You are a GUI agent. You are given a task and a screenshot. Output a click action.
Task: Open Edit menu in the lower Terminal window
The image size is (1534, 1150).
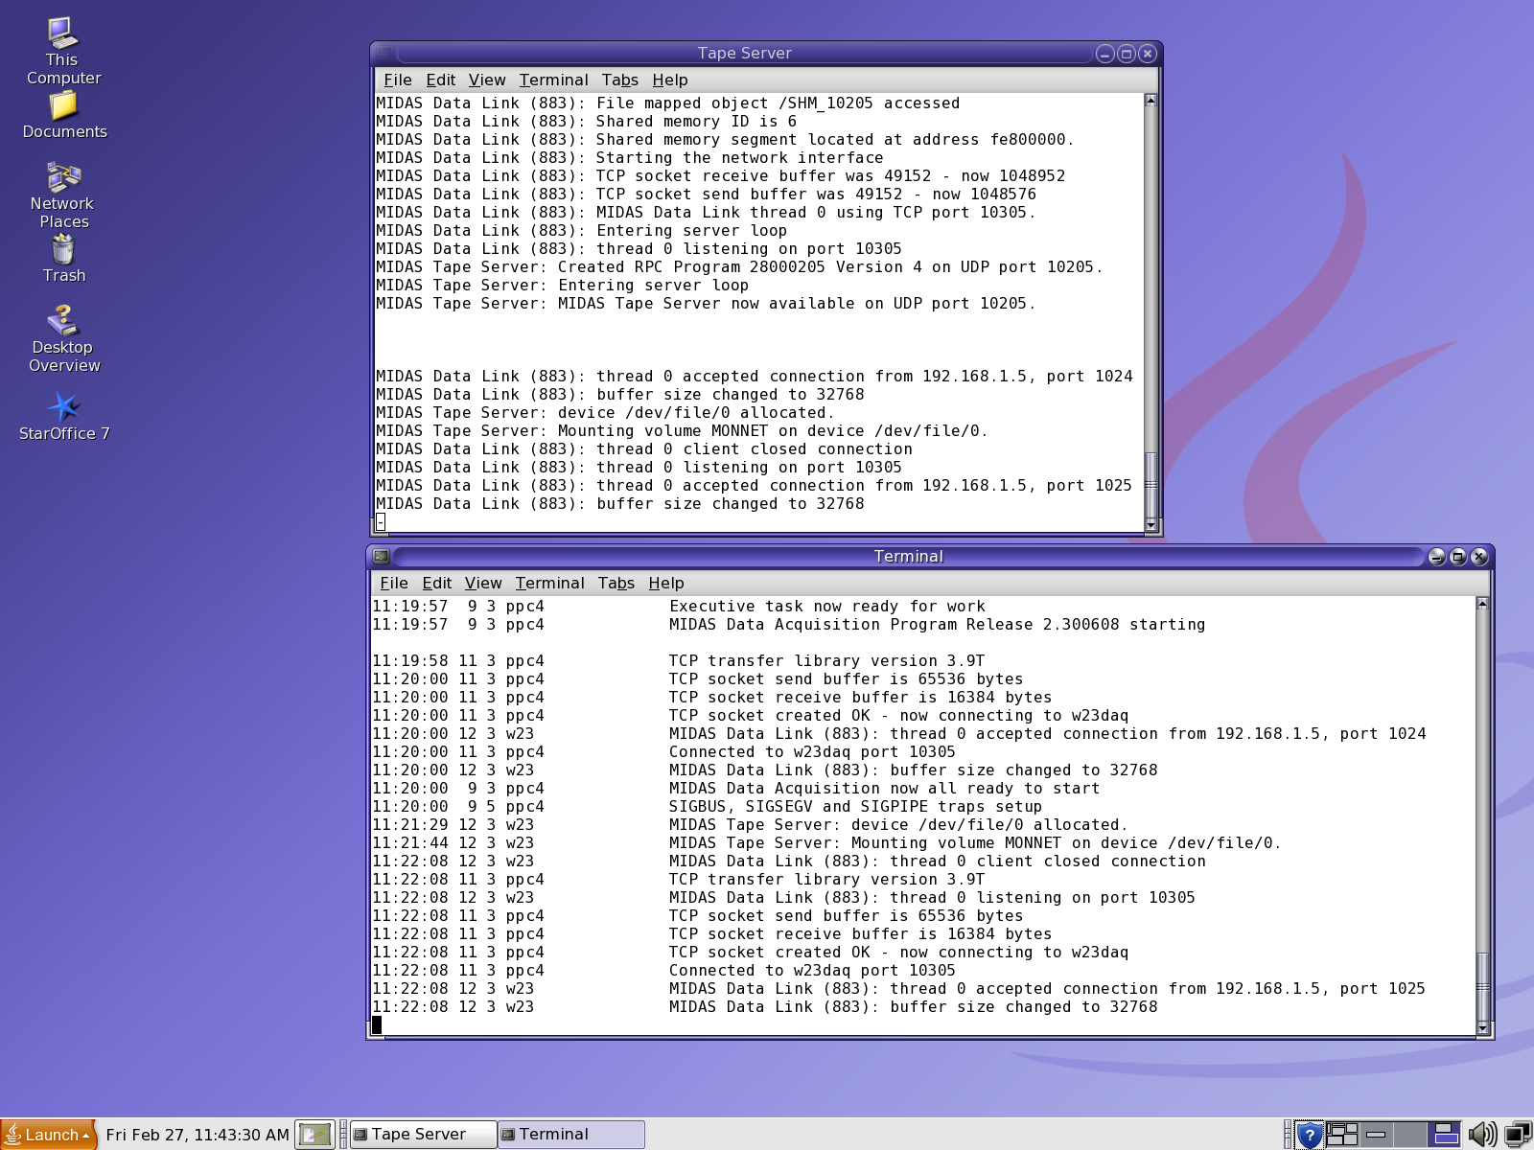437,583
